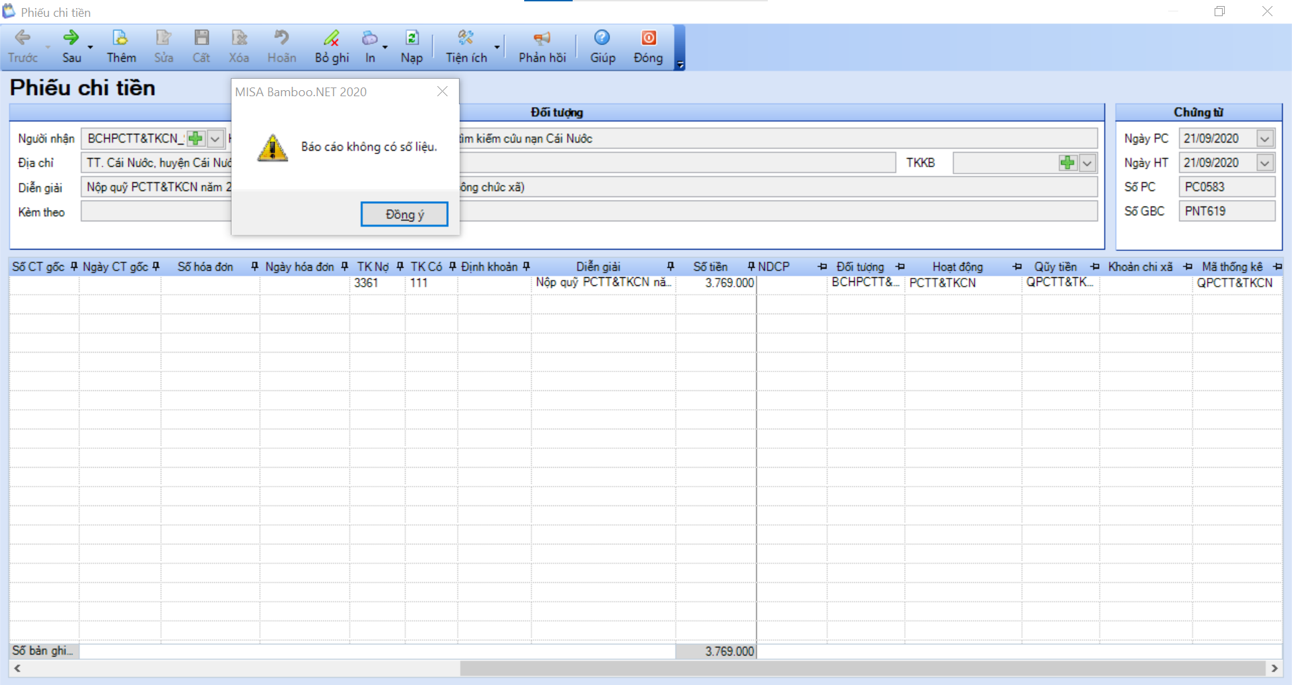The height and width of the screenshot is (685, 1292).
Task: Add a new voucher with Thêm
Action: click(x=121, y=46)
